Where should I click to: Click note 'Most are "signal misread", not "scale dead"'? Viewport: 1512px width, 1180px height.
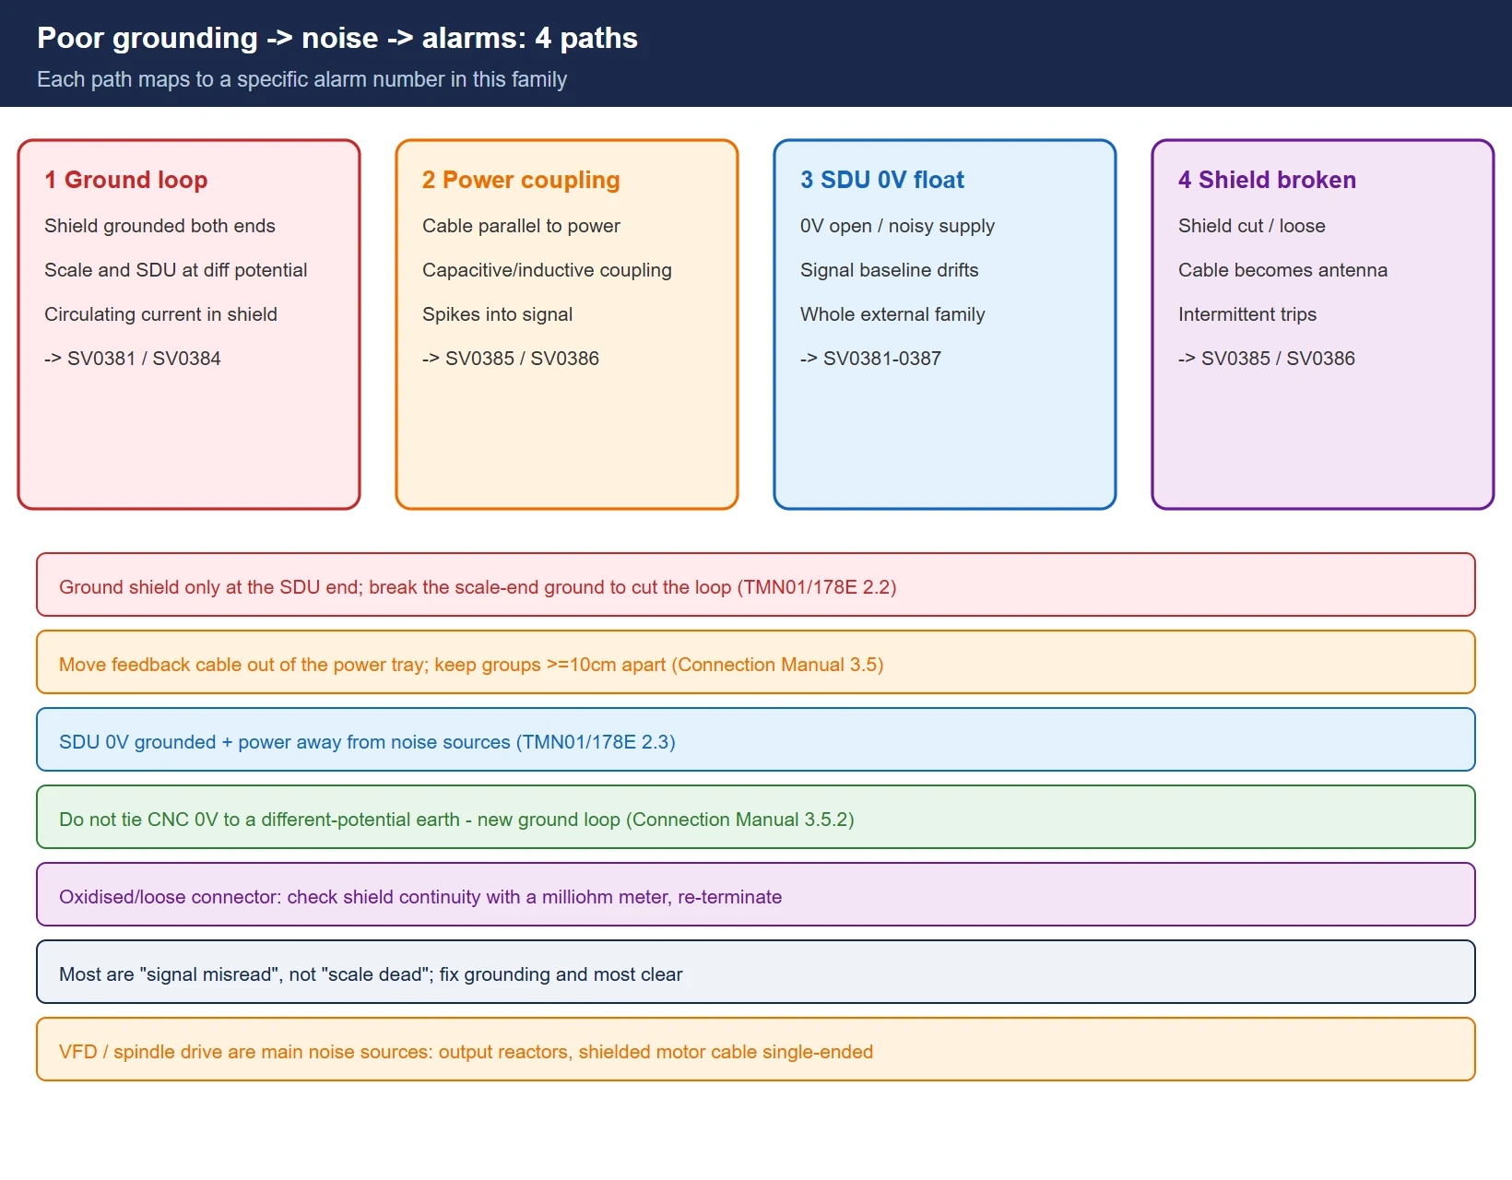pyautogui.click(x=756, y=973)
